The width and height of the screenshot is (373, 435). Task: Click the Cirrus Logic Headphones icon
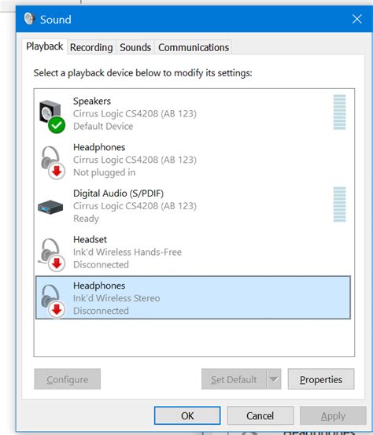pyautogui.click(x=52, y=162)
